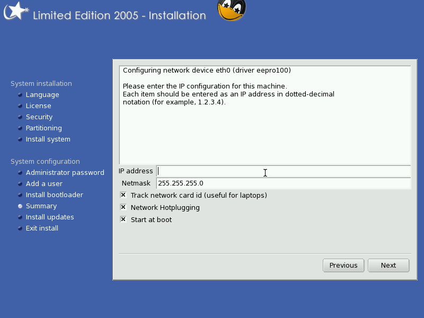This screenshot has width=424, height=318.
Task: Click the bullet icon beside Administrator password
Action: click(x=20, y=173)
